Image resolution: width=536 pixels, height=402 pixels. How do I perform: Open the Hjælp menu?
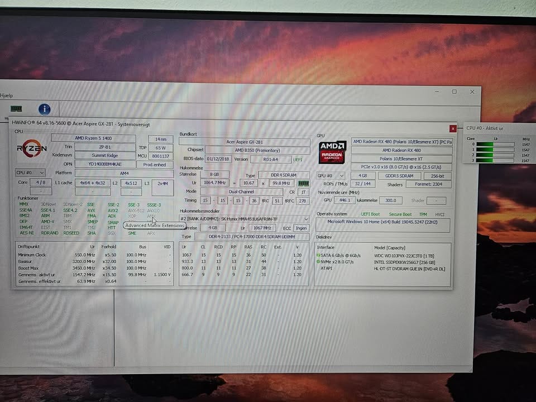coord(7,95)
